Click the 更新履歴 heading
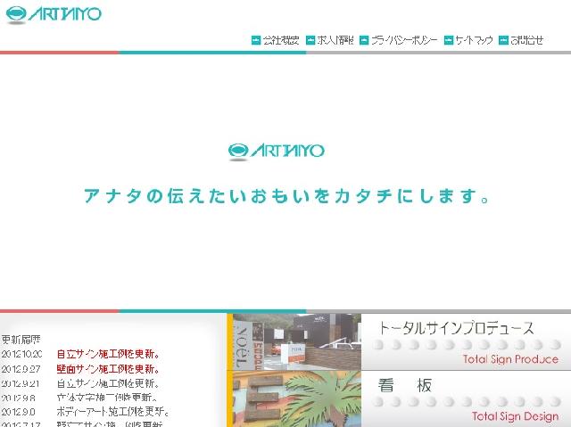 pos(21,340)
